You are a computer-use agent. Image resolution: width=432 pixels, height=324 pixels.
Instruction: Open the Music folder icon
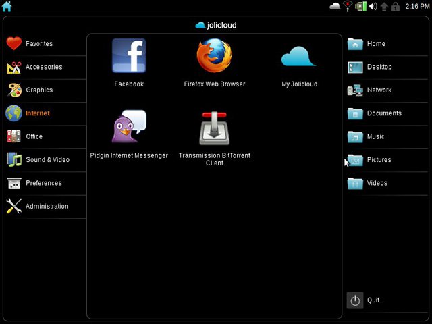point(355,136)
